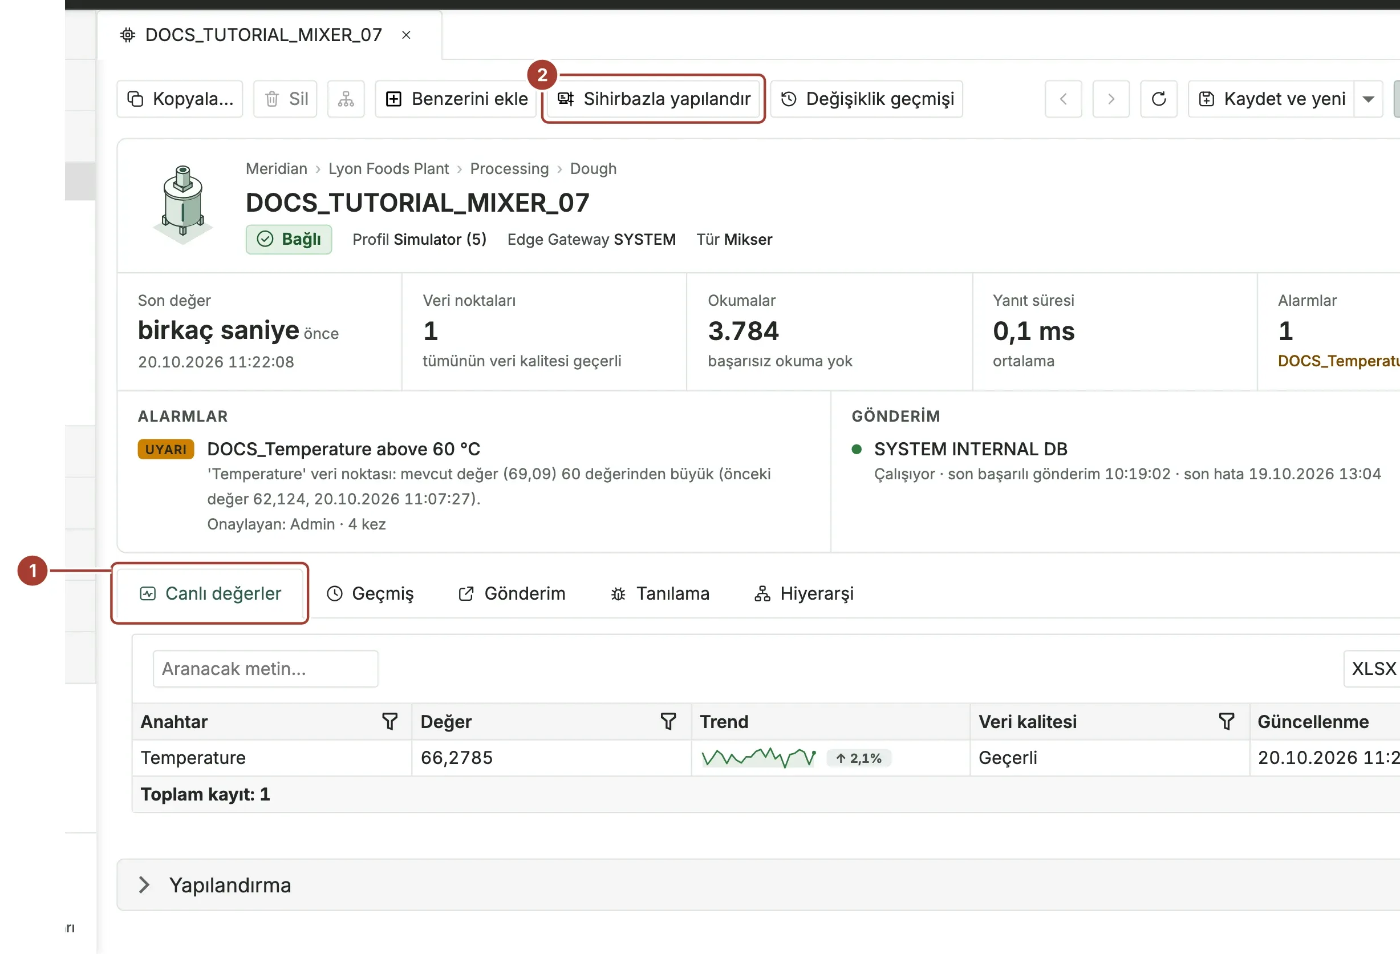Click Sihirbazla yapılandır button
Screen dimensions: 1400x954
coord(654,99)
